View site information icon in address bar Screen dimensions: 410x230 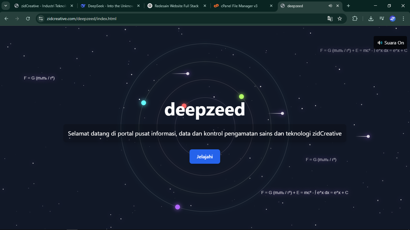[x=41, y=19]
